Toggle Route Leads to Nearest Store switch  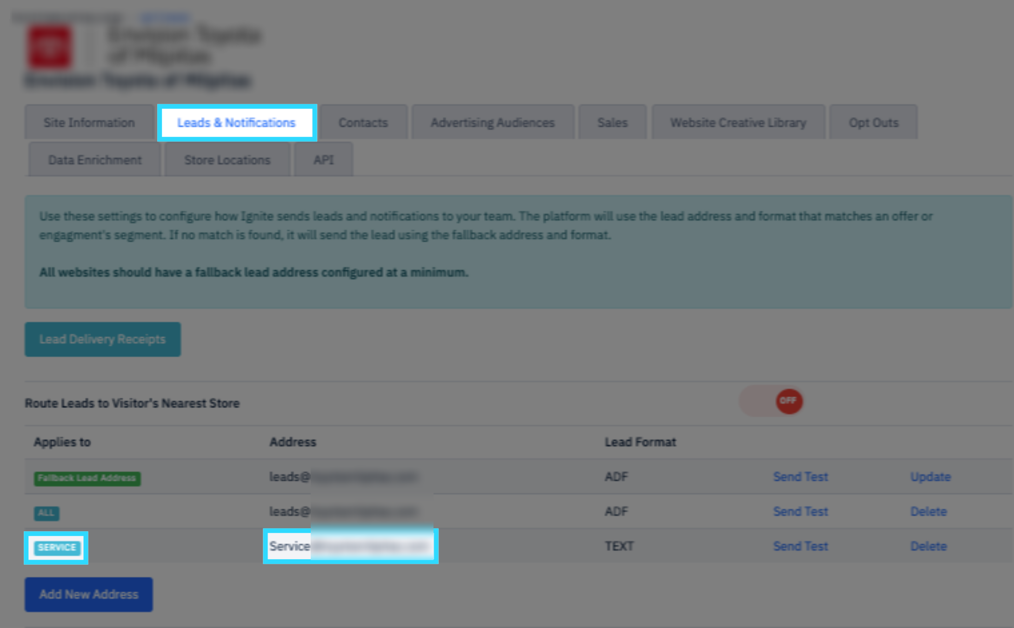click(772, 401)
